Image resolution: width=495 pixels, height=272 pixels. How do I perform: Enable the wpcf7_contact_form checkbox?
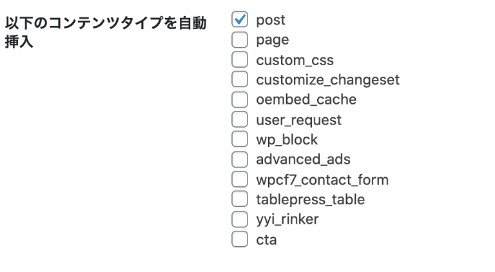tap(240, 179)
